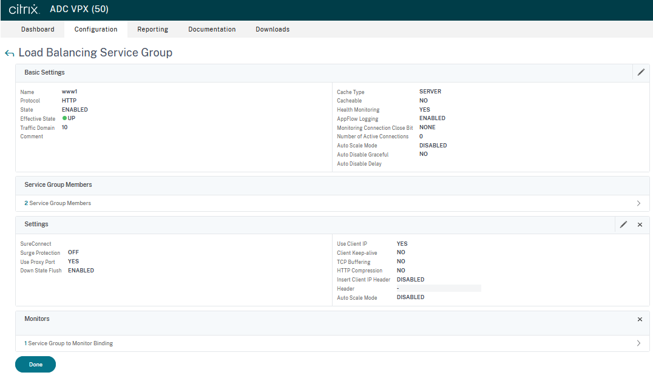653x378 pixels.
Task: Open 1 Service Group to Monitor Binding
Action: 69,343
